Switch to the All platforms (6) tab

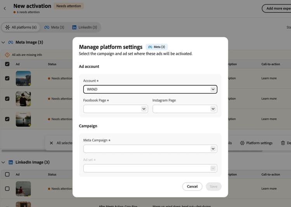click(x=21, y=27)
